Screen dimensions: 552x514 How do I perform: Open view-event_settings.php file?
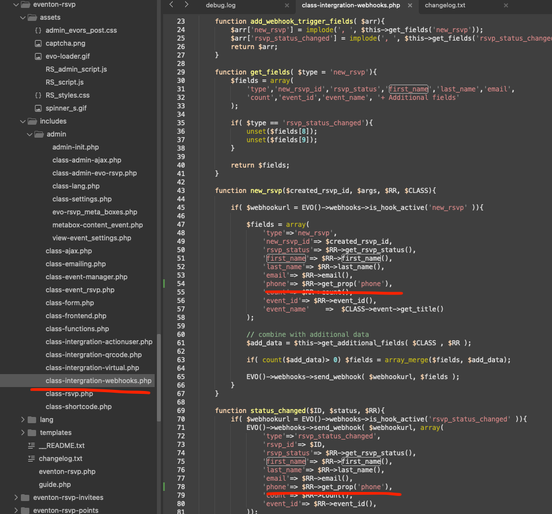point(91,238)
